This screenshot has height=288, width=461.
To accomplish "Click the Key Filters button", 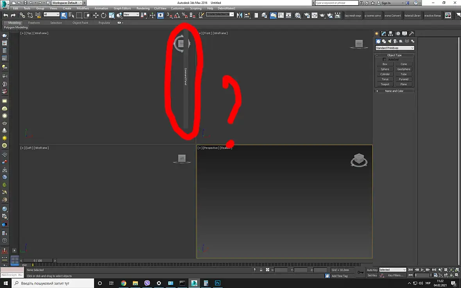I will coord(395,276).
